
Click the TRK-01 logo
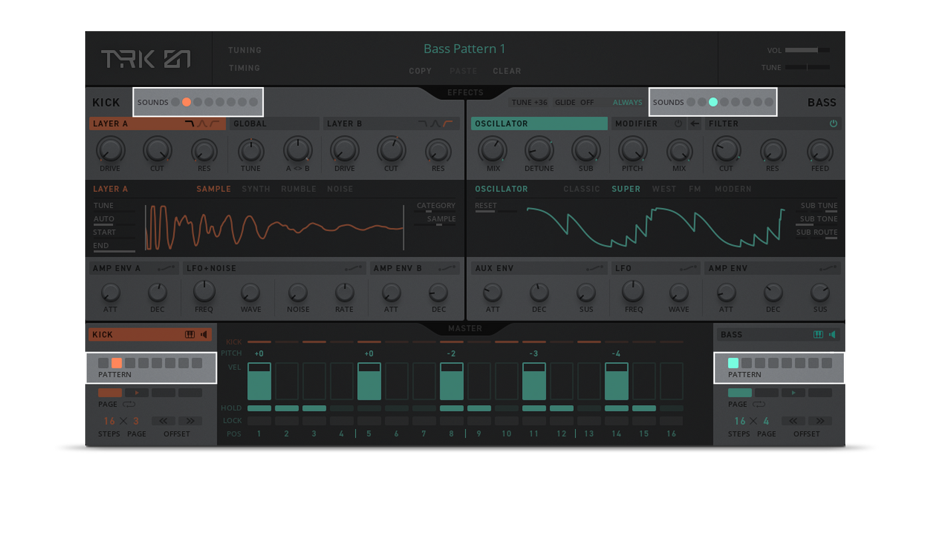146,59
